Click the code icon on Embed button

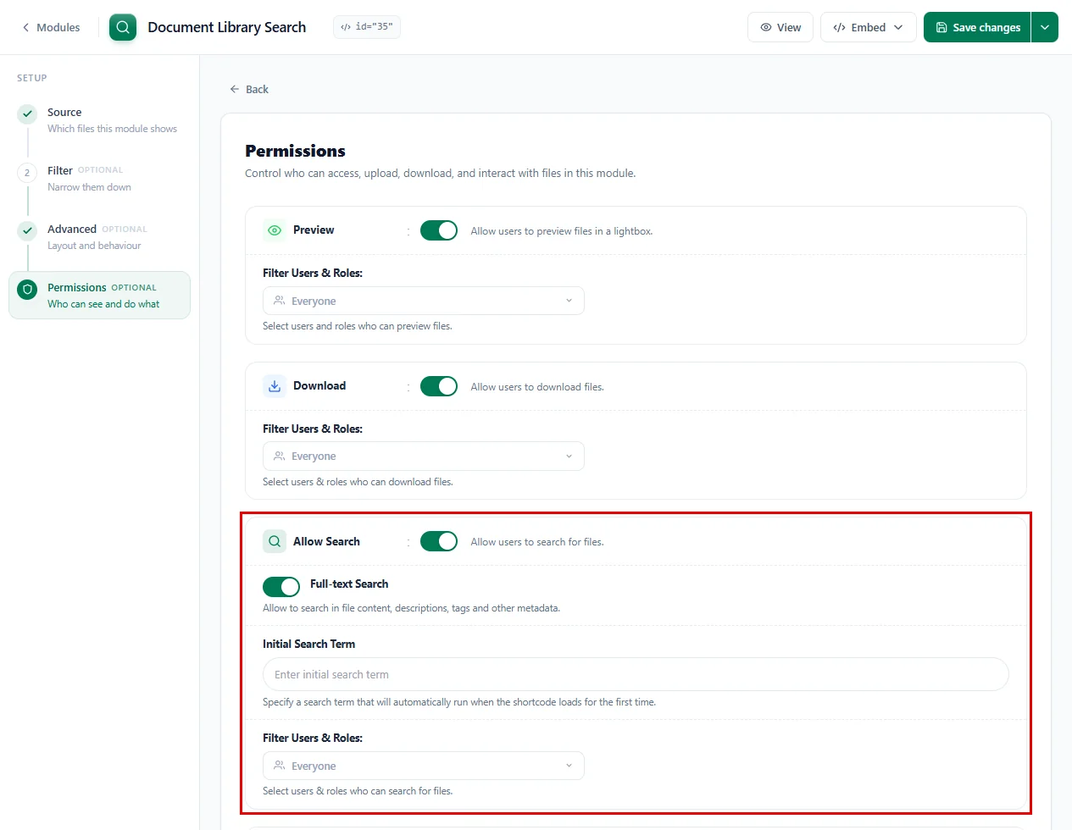(839, 27)
